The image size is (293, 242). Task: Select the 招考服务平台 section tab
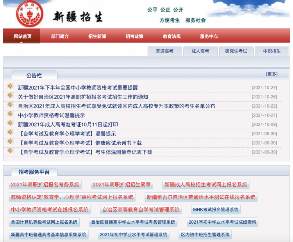34,172
